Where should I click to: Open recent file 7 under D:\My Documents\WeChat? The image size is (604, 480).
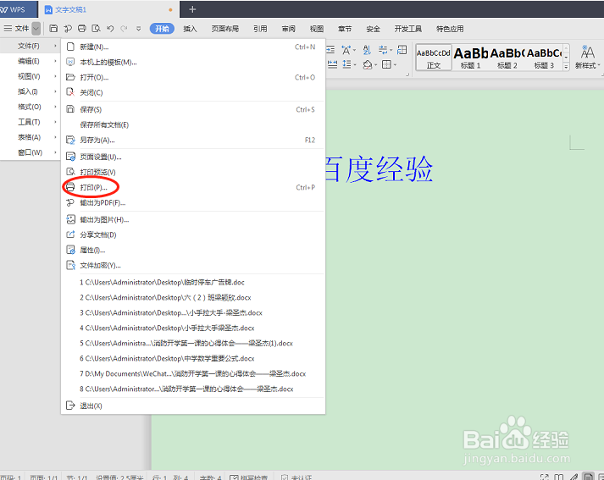point(192,374)
